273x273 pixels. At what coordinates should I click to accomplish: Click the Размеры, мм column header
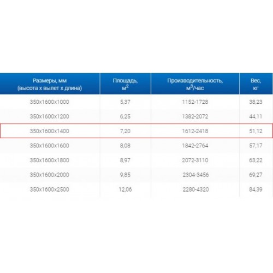[x=50, y=84]
